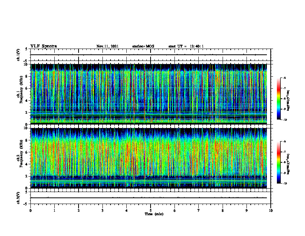Click inside the ch.1 spectrogram panel

(149, 94)
